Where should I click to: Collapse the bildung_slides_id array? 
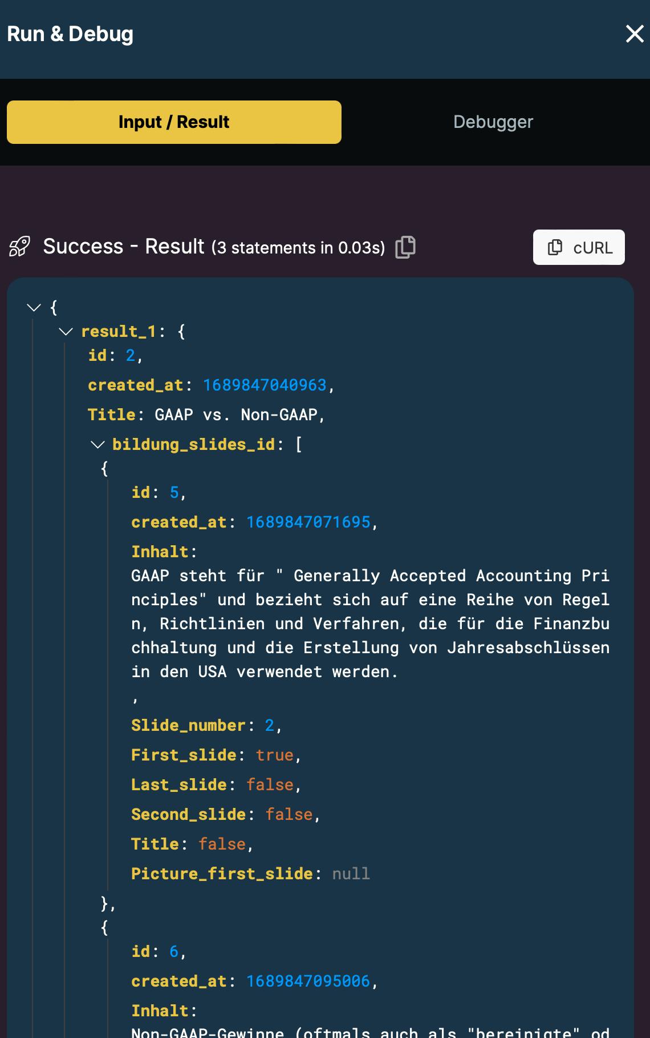click(x=98, y=445)
